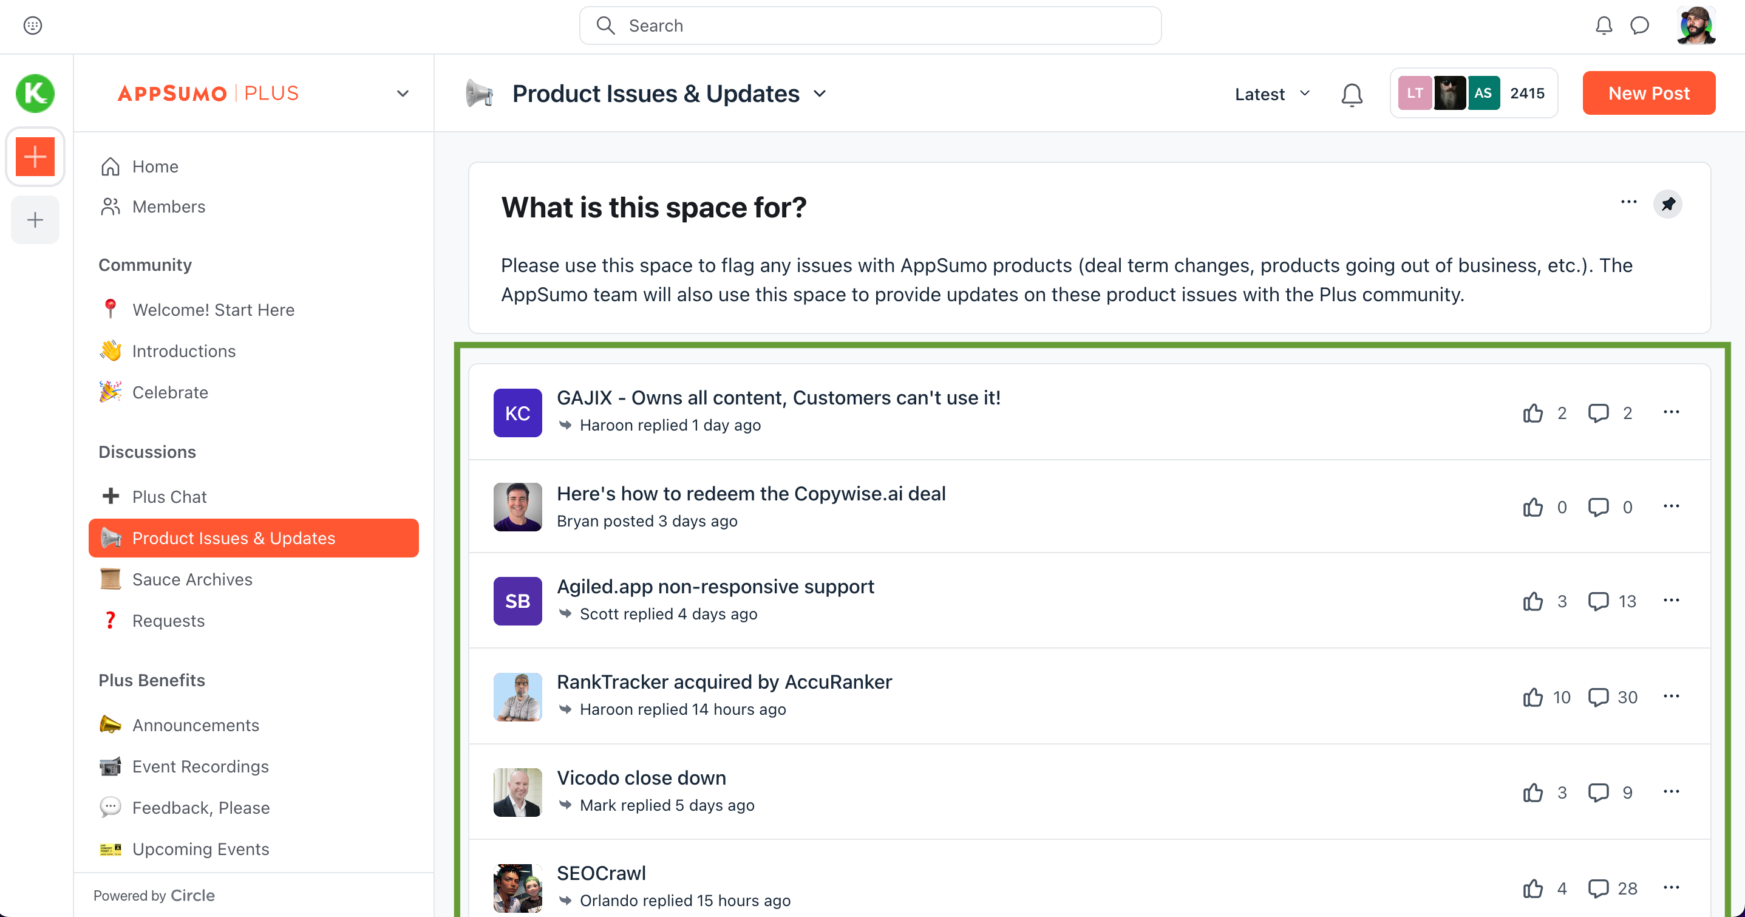Open the Vicodo close down post
This screenshot has width=1745, height=917.
641,778
